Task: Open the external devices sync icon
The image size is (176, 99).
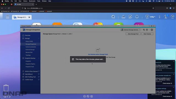Action: (130, 17)
